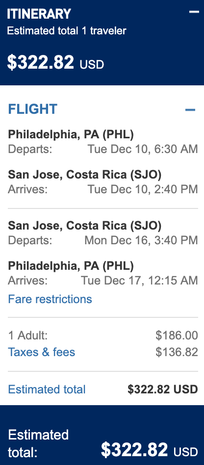Select the ITINERARY header title

click(x=39, y=14)
